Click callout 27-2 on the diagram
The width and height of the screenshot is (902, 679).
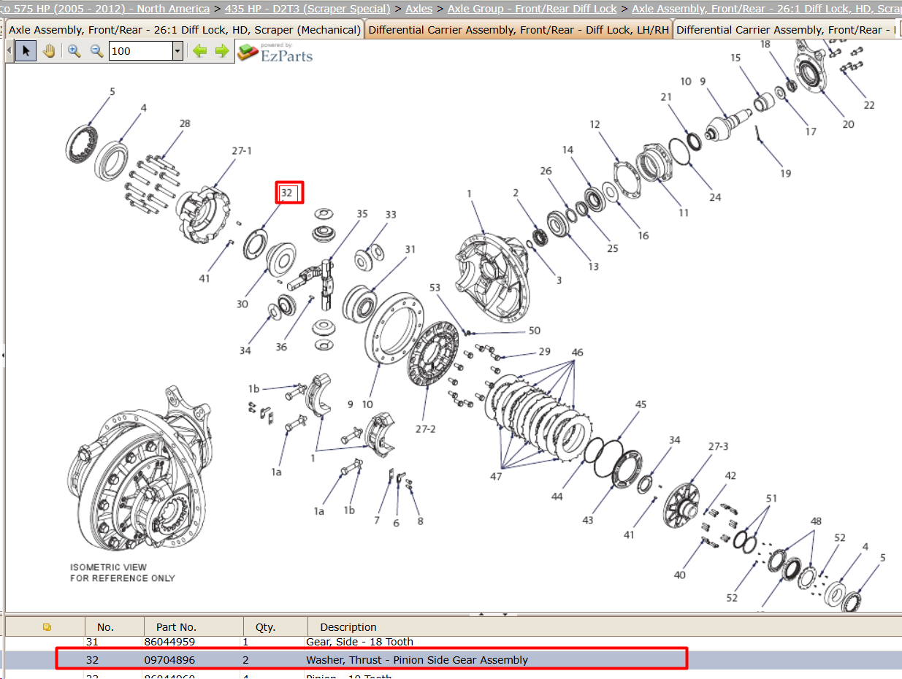(x=425, y=429)
